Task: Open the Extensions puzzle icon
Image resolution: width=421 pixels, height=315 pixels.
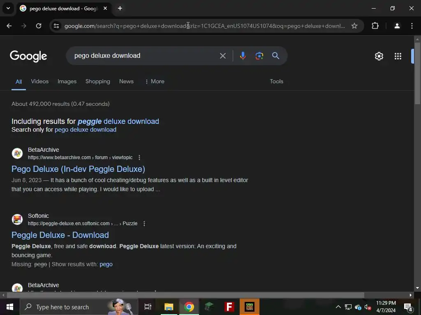Action: [x=375, y=26]
